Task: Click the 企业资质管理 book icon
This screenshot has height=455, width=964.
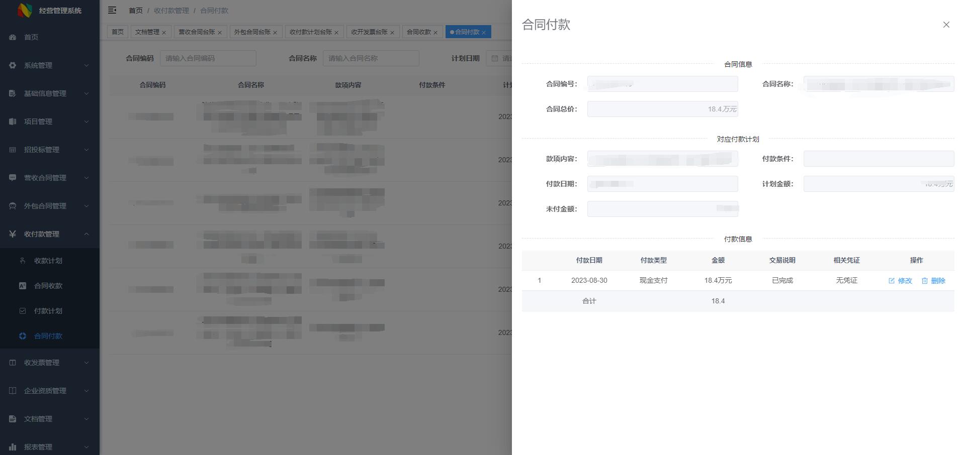Action: (13, 391)
